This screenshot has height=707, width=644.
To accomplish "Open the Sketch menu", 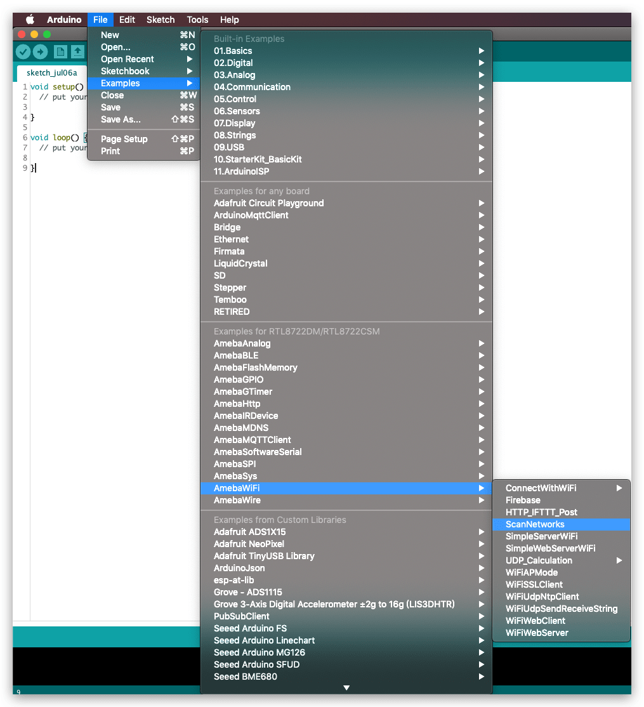I will (x=161, y=20).
